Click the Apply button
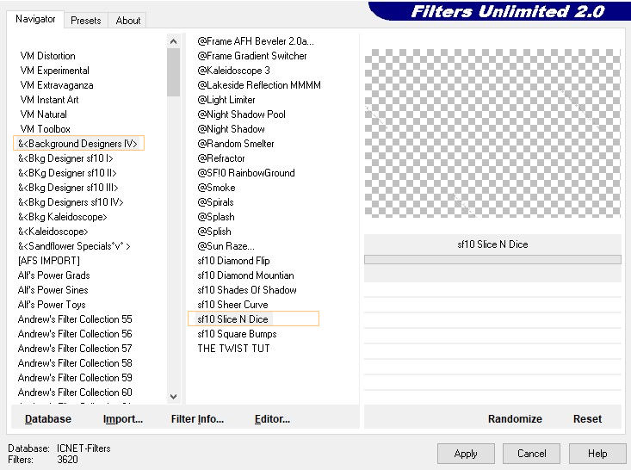This screenshot has height=470, width=631. [466, 453]
